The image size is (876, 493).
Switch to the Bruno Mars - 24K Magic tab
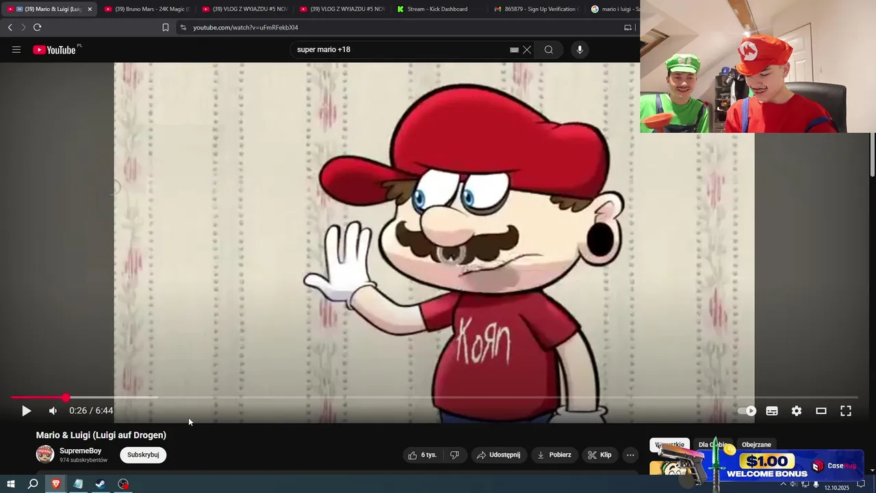coord(147,9)
